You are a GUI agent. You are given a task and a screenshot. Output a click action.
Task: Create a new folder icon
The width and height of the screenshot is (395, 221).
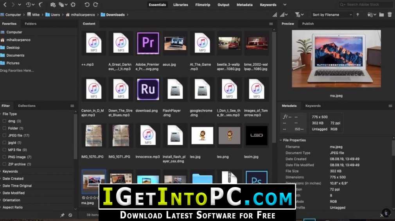[x=382, y=15]
